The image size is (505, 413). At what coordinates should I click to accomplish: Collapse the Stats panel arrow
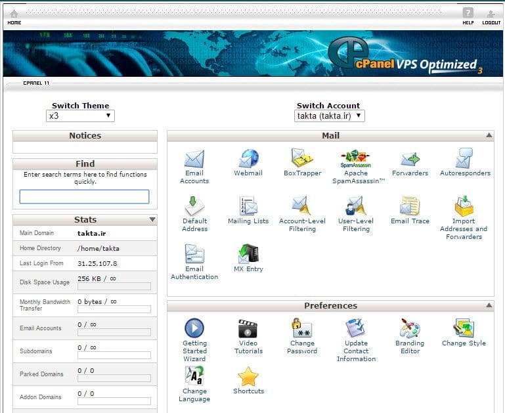point(152,220)
